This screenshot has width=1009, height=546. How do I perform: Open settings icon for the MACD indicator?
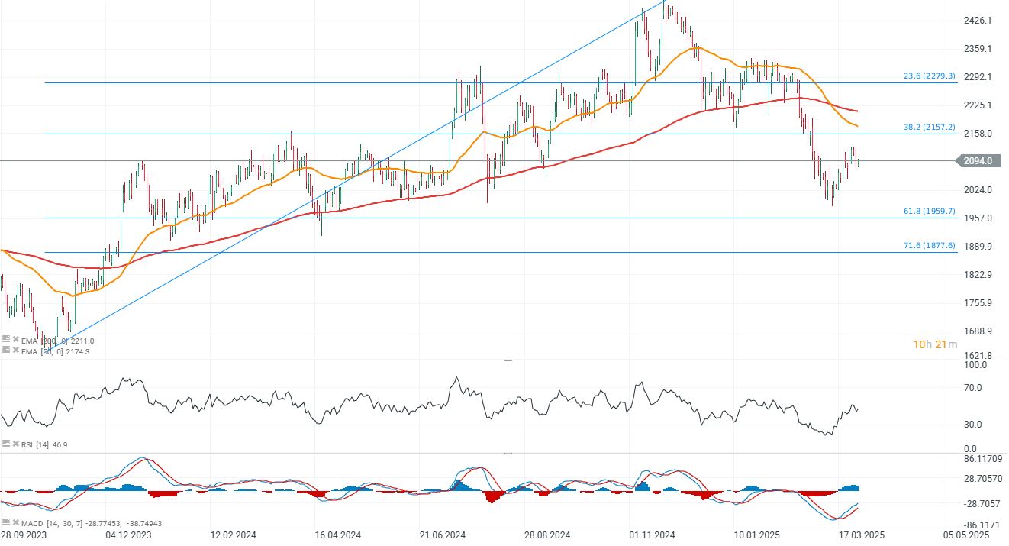(x=6, y=522)
